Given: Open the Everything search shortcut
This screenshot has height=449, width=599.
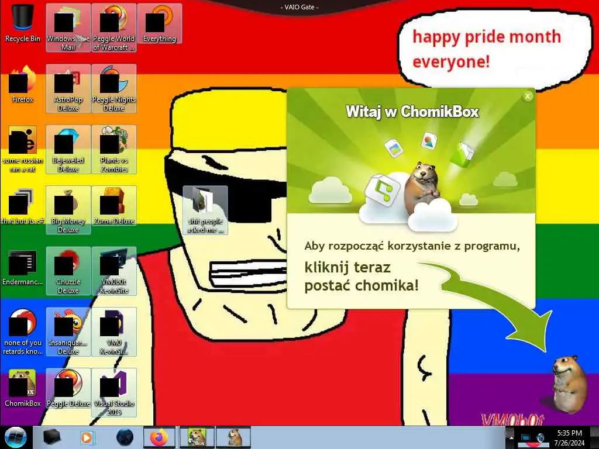Looking at the screenshot, I should (159, 23).
